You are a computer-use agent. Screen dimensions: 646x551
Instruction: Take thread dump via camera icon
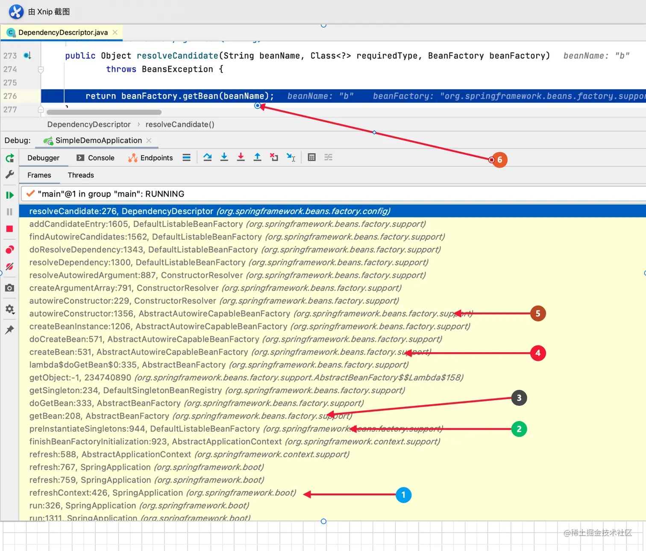[10, 288]
